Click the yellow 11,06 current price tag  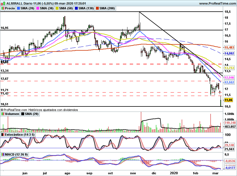tap(228, 100)
